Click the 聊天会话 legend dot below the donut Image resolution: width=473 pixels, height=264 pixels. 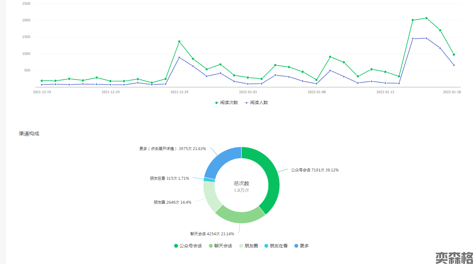point(211,246)
